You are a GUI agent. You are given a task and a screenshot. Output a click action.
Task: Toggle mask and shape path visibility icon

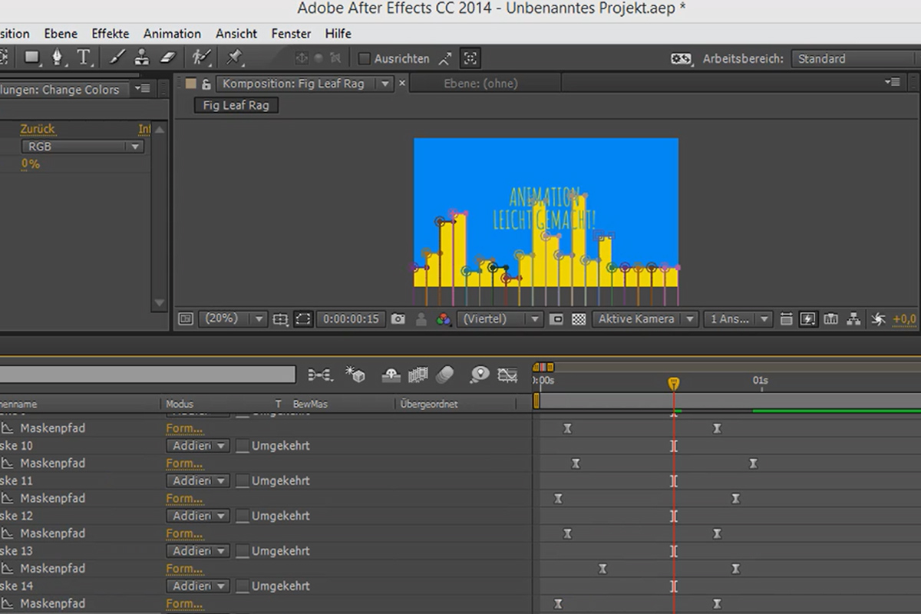coord(303,319)
